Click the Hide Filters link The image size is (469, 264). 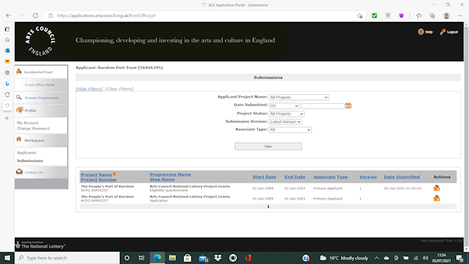click(x=89, y=89)
